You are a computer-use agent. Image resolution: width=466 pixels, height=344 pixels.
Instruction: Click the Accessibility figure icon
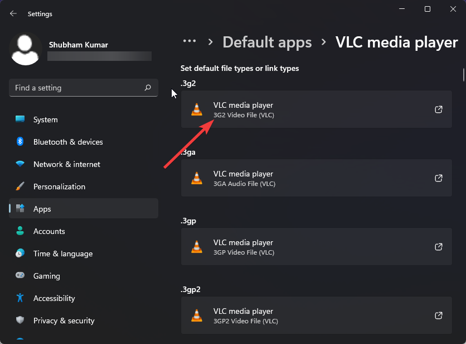[x=20, y=298]
